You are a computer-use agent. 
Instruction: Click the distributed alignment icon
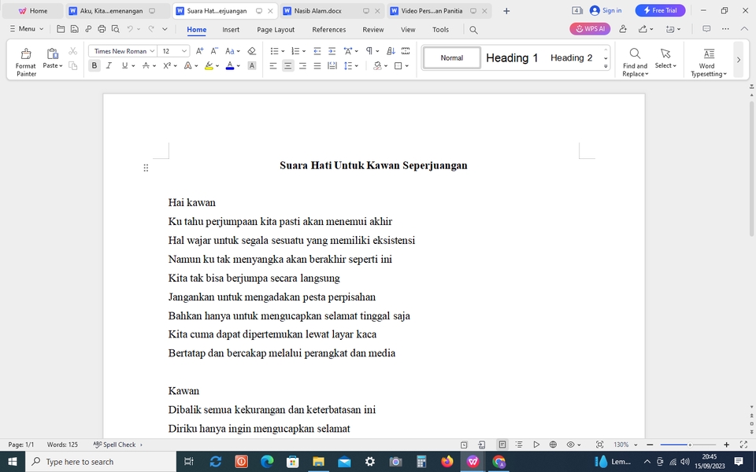point(332,66)
